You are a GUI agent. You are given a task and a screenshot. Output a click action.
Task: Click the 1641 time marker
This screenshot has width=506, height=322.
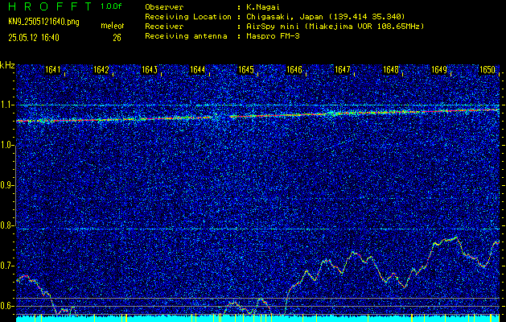point(53,70)
